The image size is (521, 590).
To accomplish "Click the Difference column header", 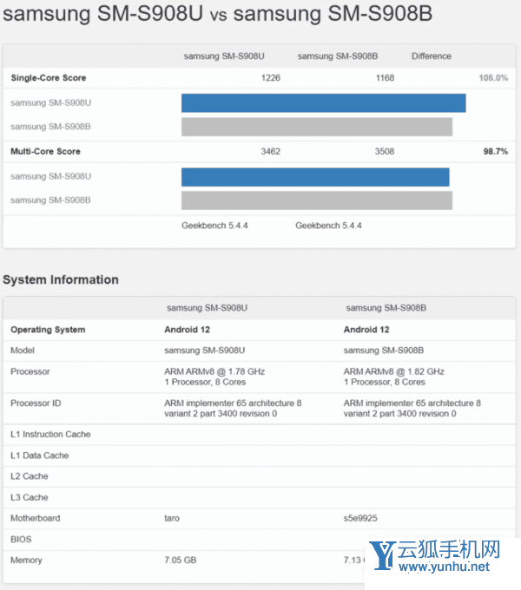I will point(432,56).
